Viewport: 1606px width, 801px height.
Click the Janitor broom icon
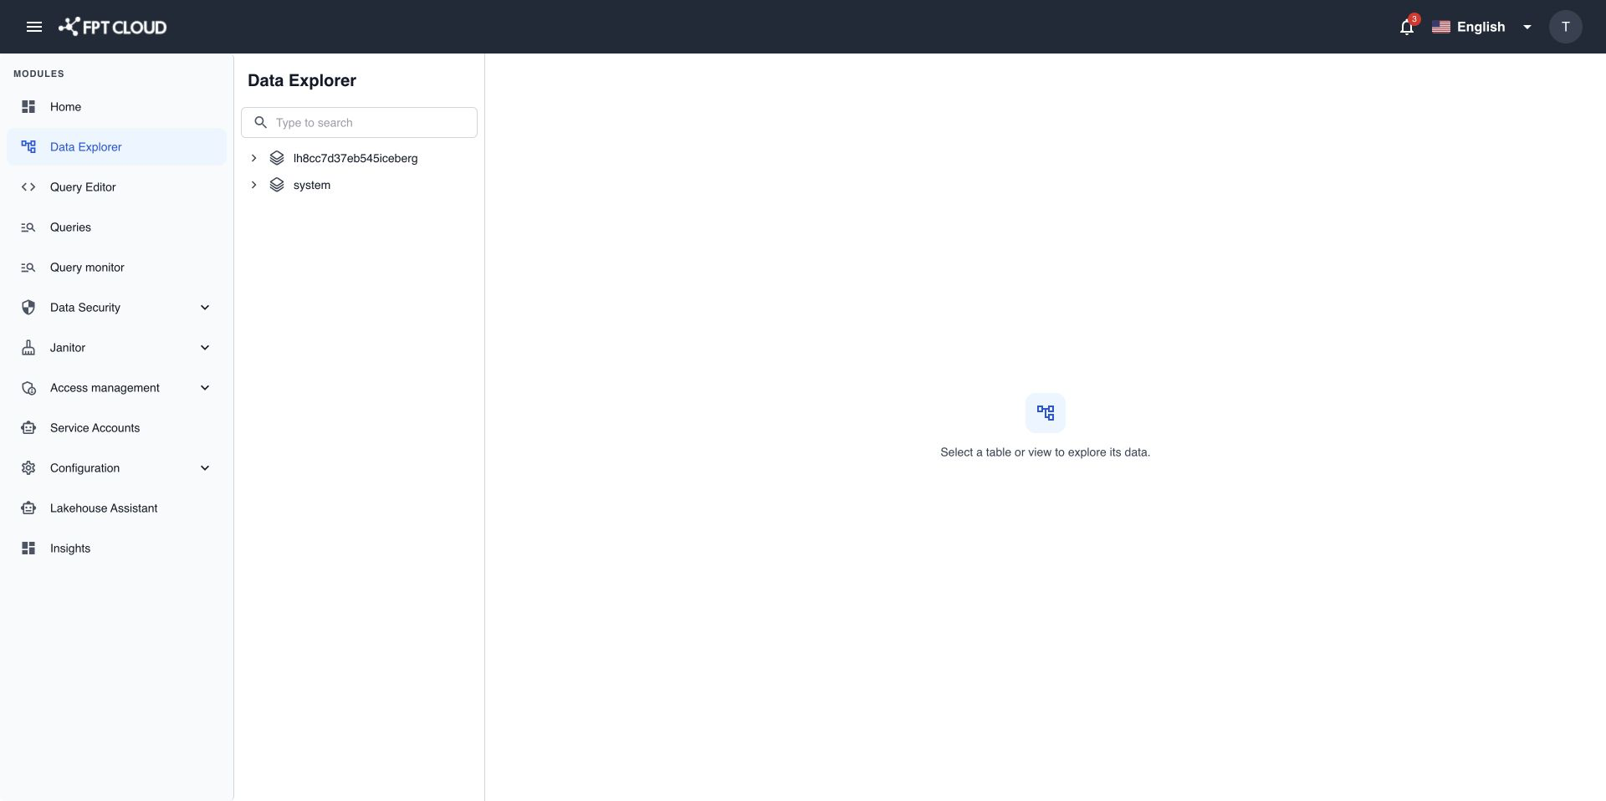point(28,348)
